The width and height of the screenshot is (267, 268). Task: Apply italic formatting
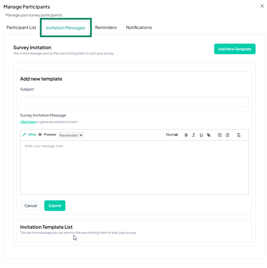click(194, 135)
